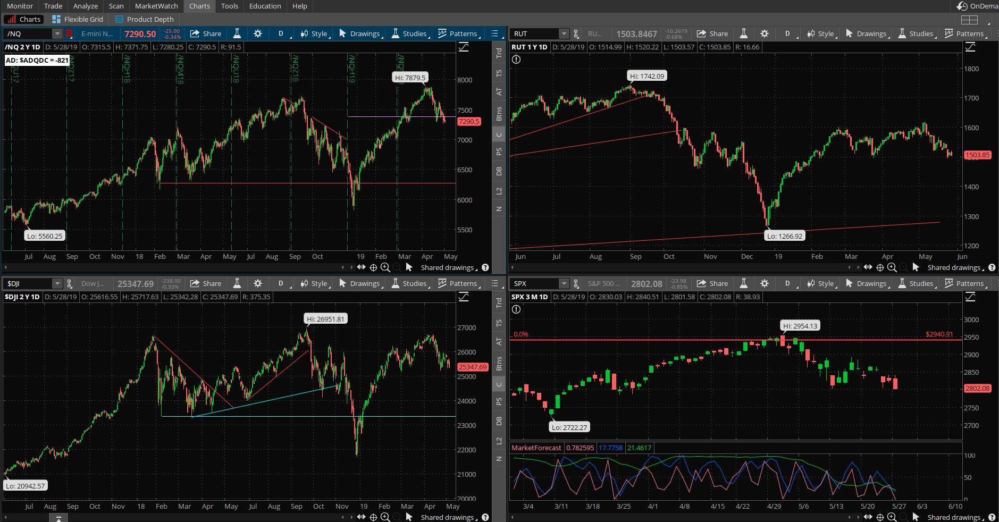Image resolution: width=999 pixels, height=522 pixels.
Task: Click zoom-in magnifier under $DJI chart
Action: coord(385,517)
